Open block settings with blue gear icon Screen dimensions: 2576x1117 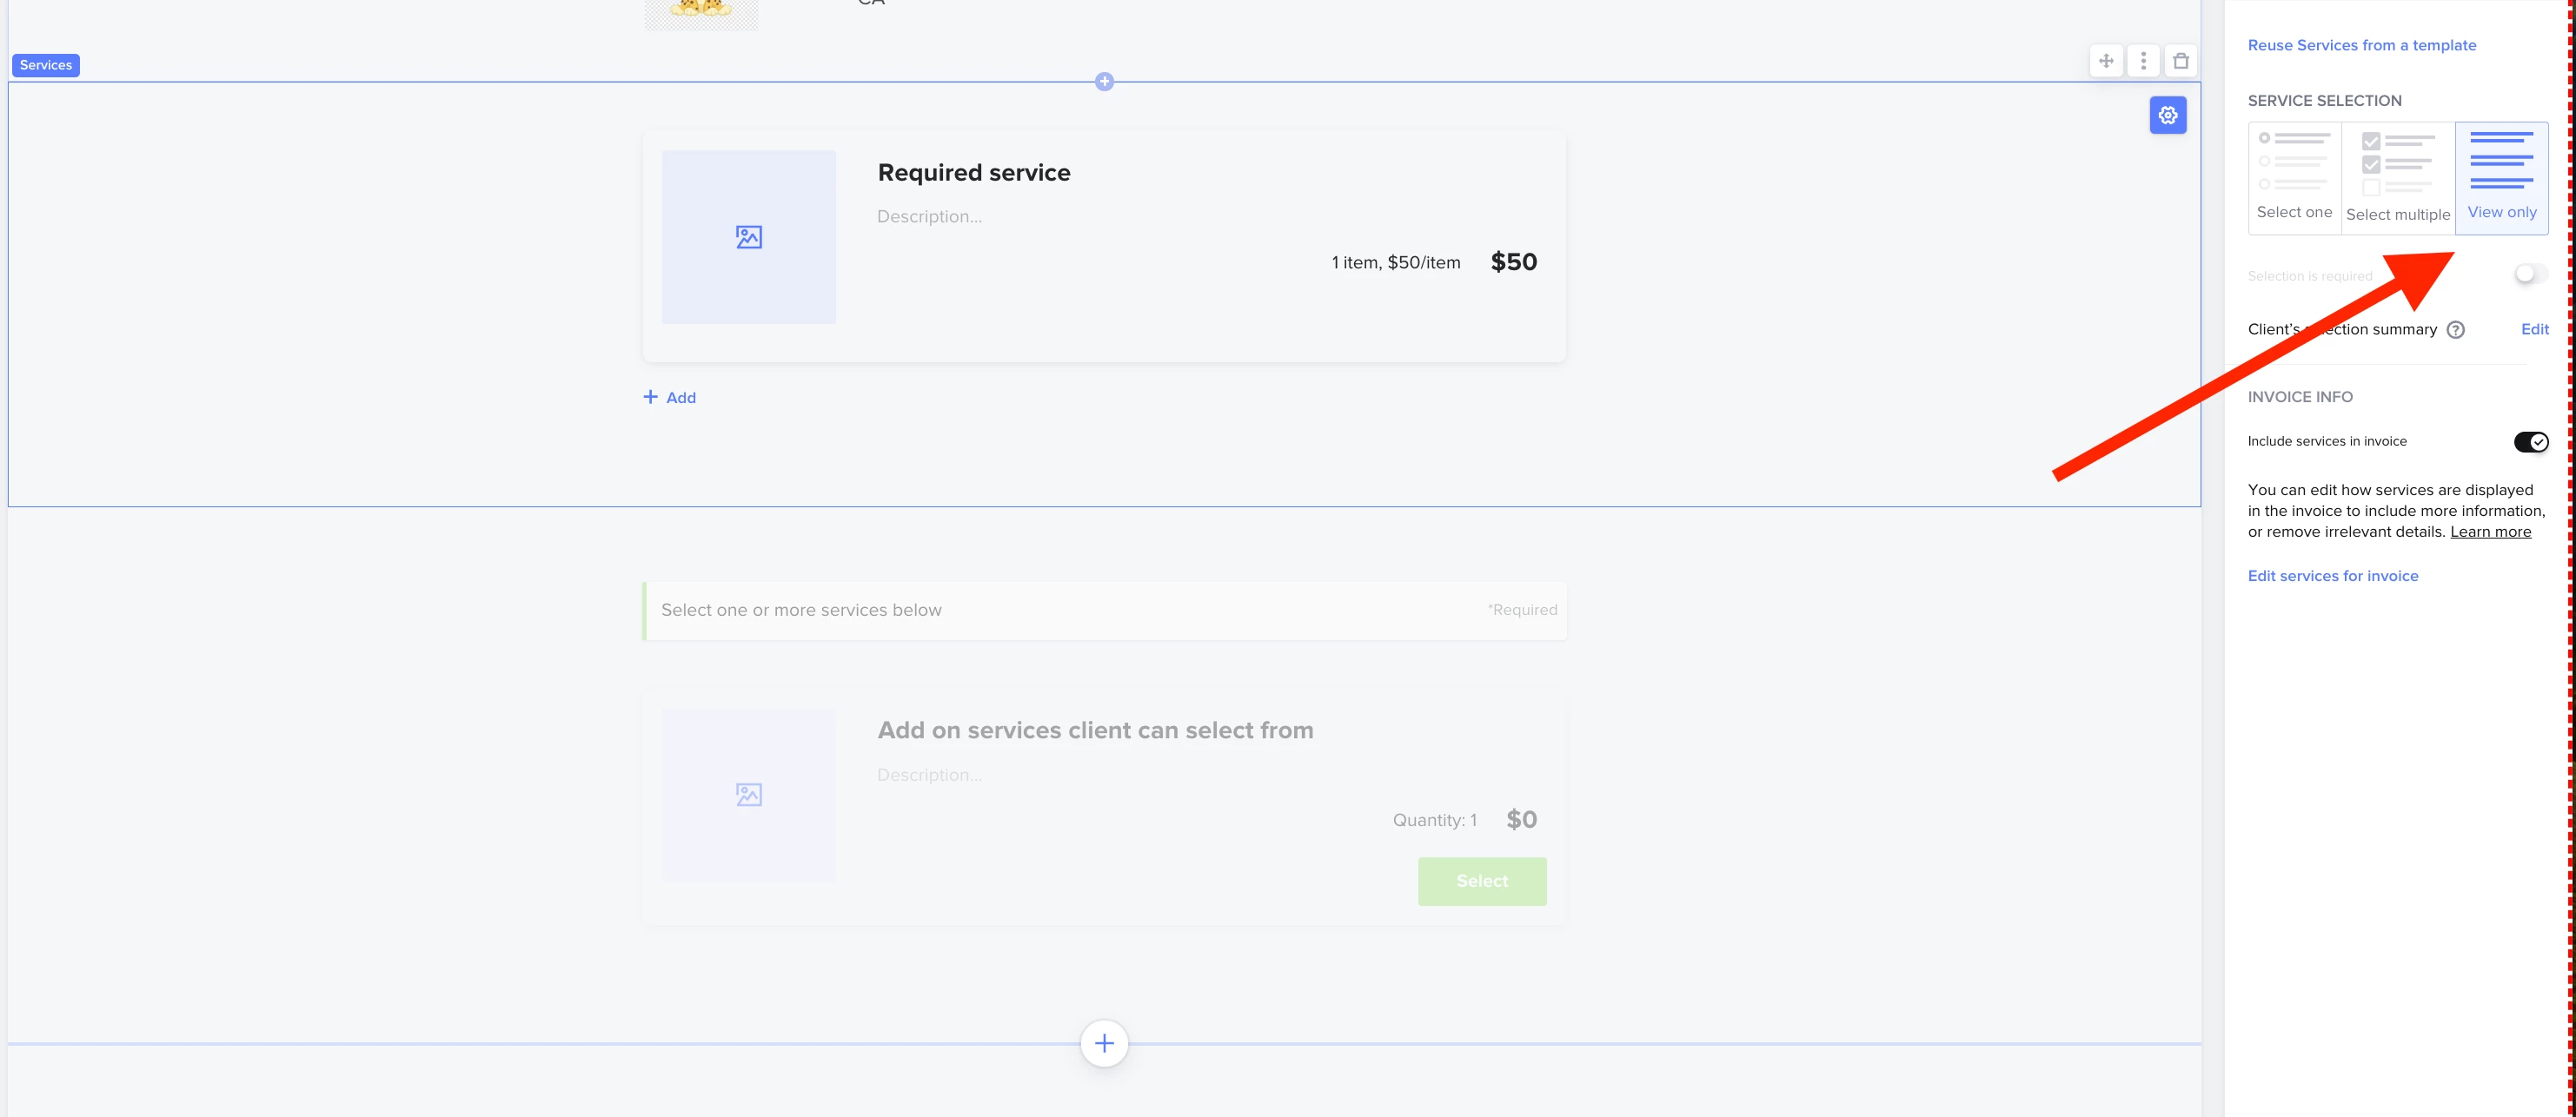pos(2167,116)
